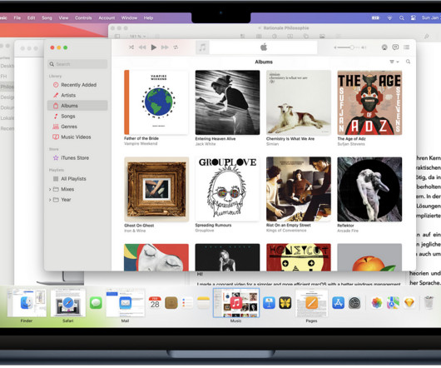This screenshot has height=368, width=441.
Task: Open the Reflektor album cover
Action: click(369, 189)
